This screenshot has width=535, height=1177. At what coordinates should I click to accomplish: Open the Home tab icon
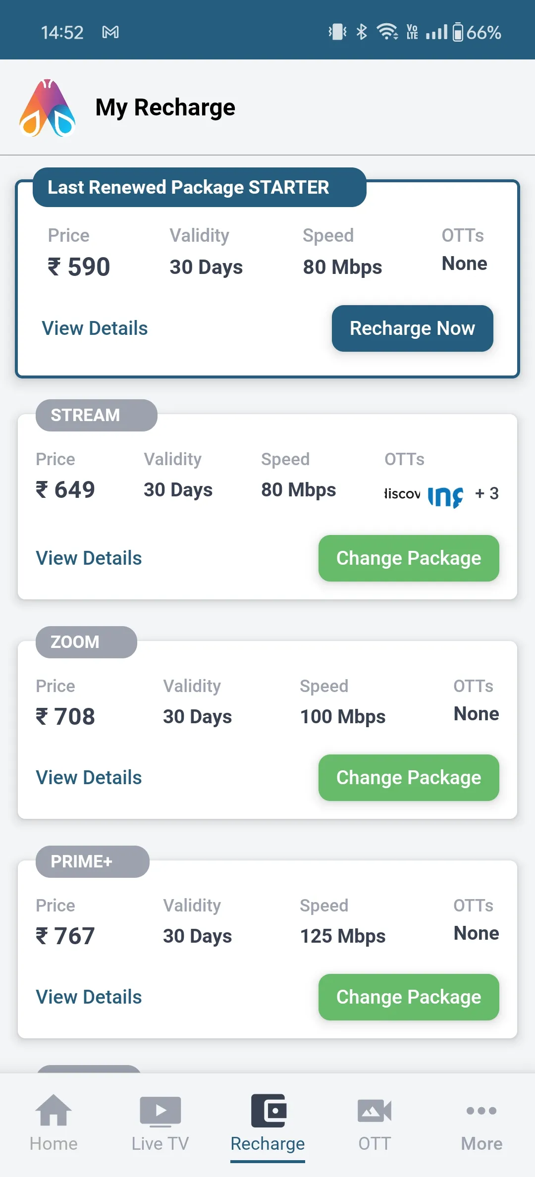[x=53, y=1111]
